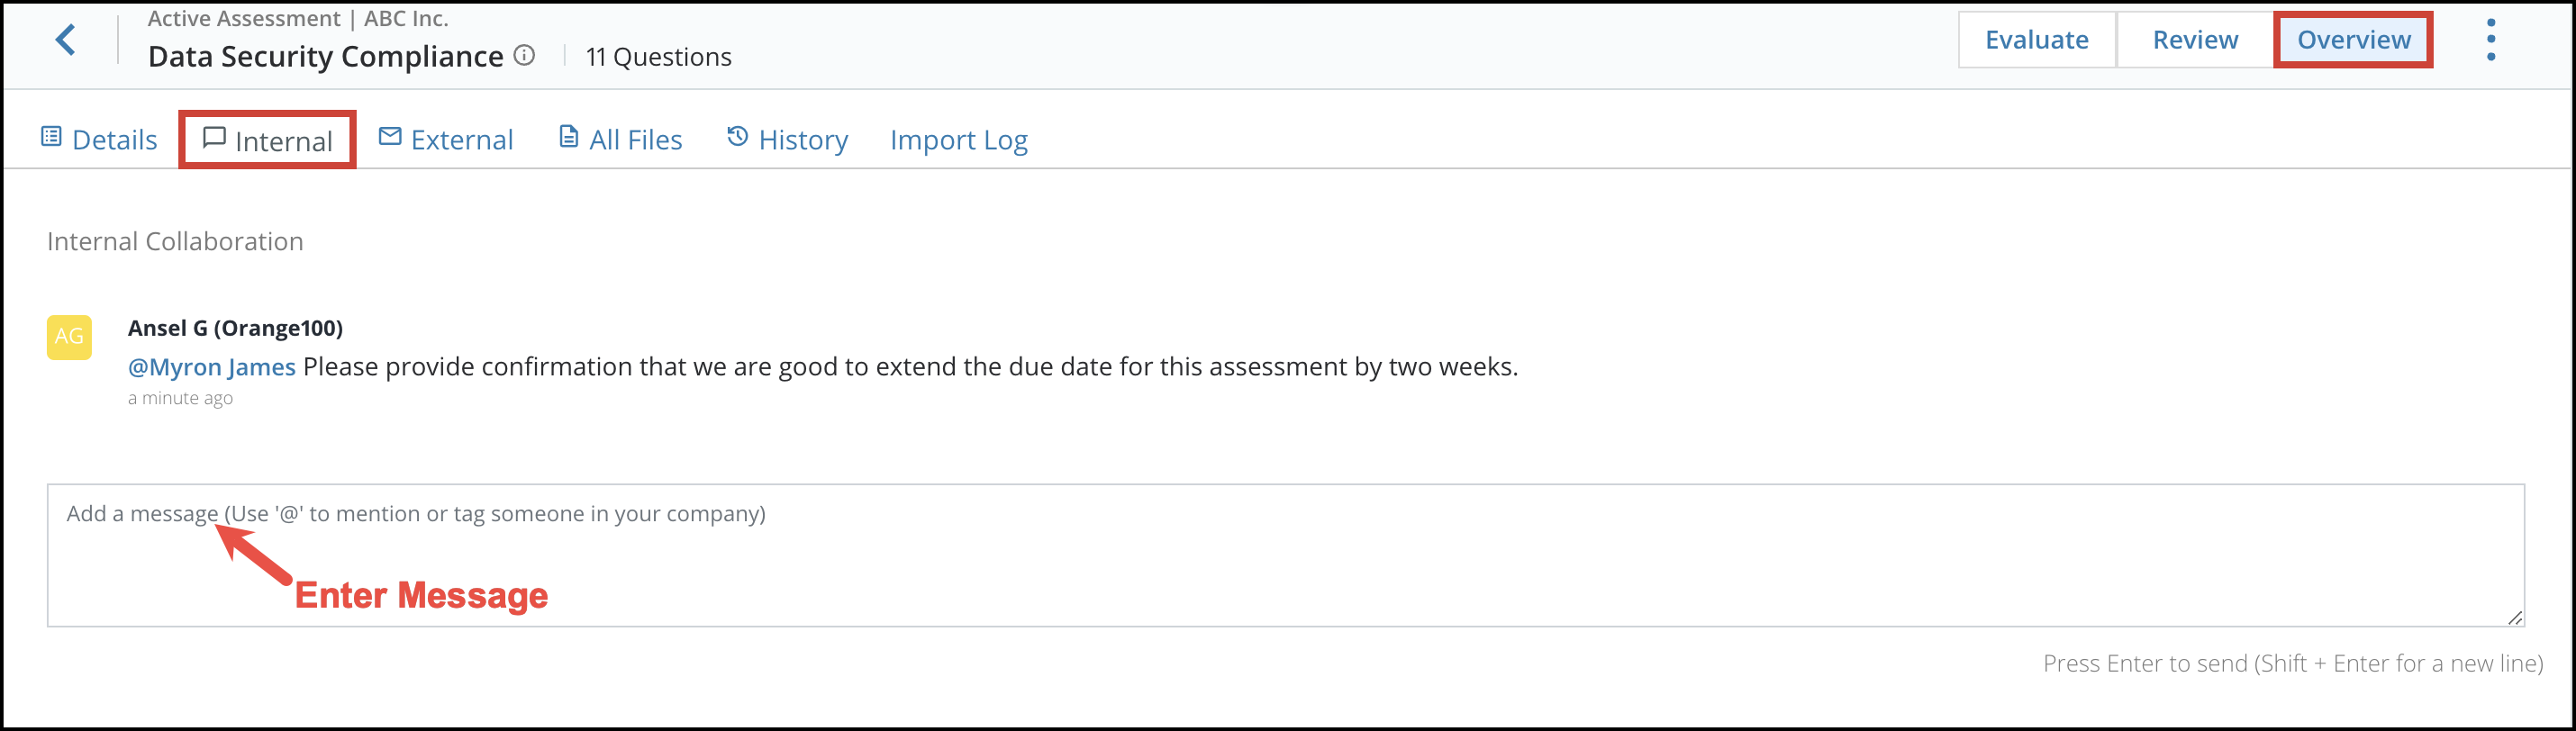Go to the History tab
The image size is (2576, 731).
801,140
